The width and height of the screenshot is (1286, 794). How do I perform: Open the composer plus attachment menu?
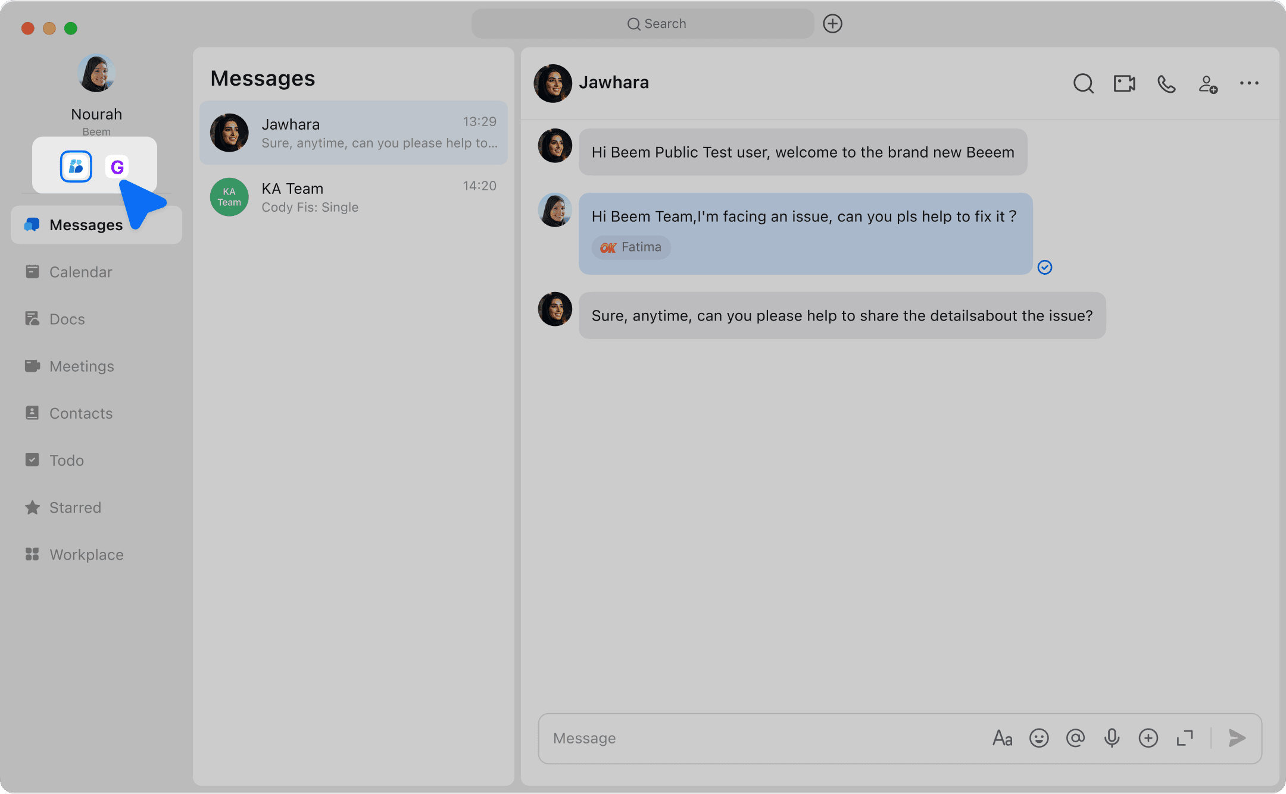[x=1148, y=738]
